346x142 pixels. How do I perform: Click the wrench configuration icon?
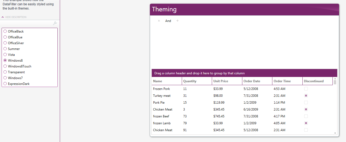(55, 23)
